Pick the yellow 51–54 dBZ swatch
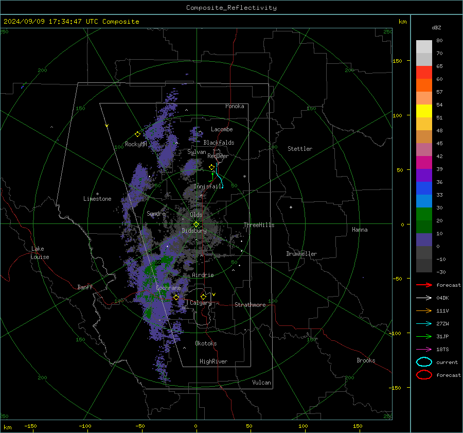Screen dimensions: 463x433 (x=424, y=111)
